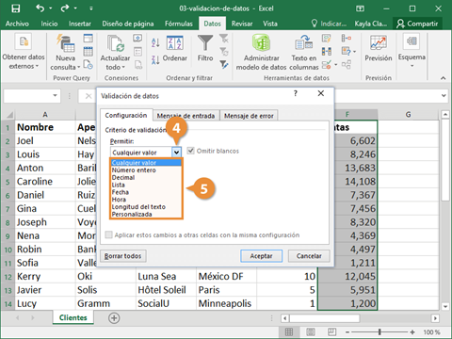
Task: Click the Compartir share button
Action: pyautogui.click(x=417, y=24)
